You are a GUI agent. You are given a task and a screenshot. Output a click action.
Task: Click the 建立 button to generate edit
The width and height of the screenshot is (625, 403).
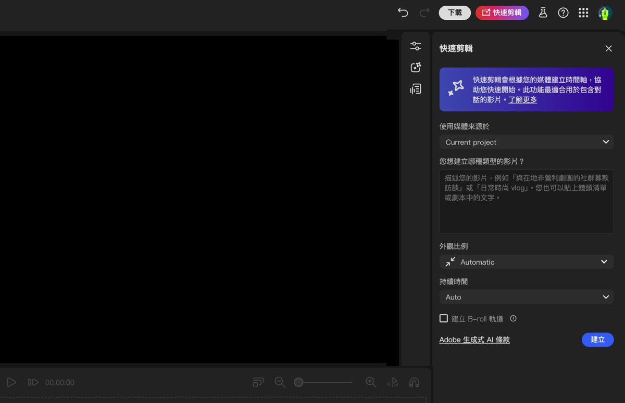point(597,340)
